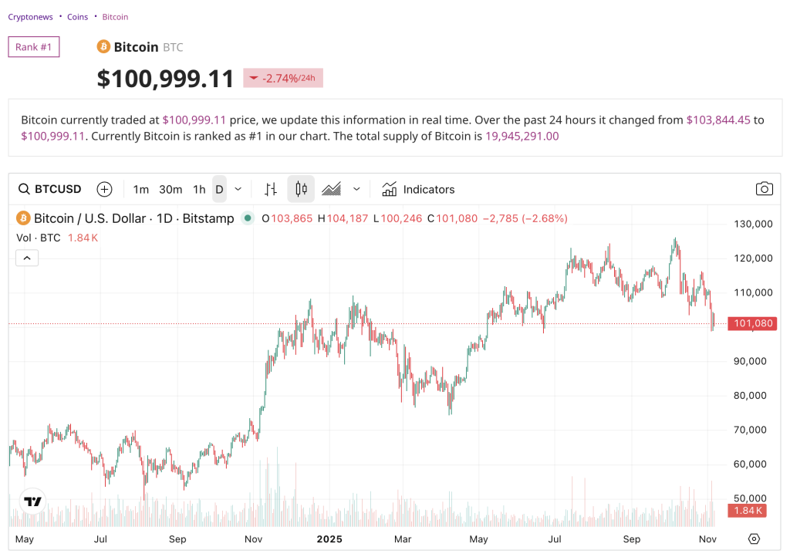The image size is (790, 557).
Task: Click the Bitcoin icon in the chart legend
Action: click(x=22, y=218)
